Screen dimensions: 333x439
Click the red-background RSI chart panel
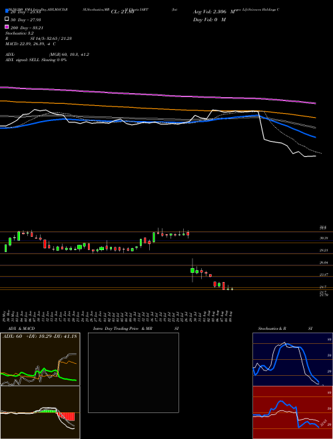pyautogui.click(x=292, y=412)
